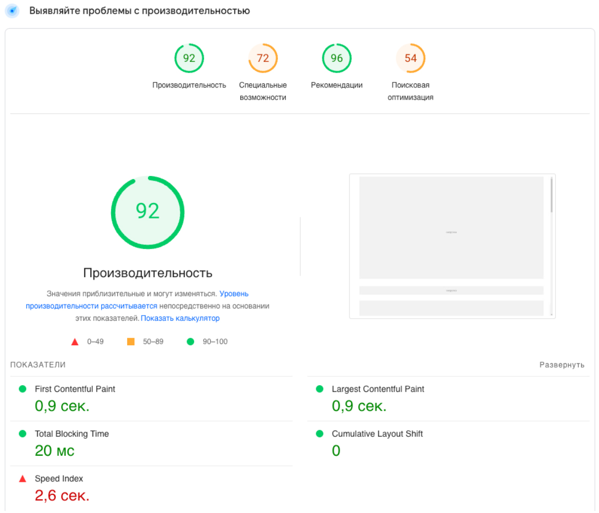Select the Производительность score gauge 92
The width and height of the screenshot is (599, 513).
pyautogui.click(x=189, y=58)
